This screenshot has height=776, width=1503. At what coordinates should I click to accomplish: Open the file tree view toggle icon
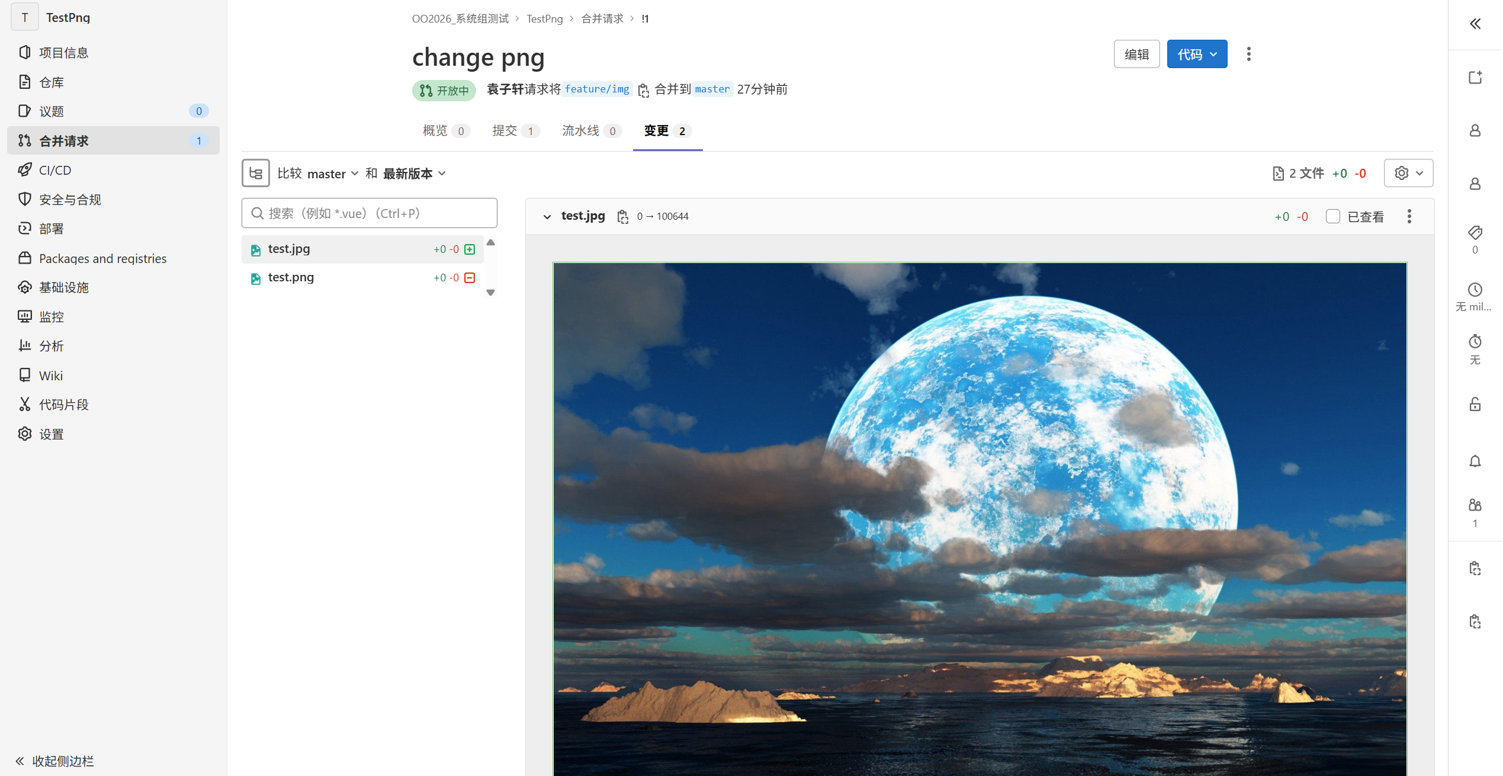click(255, 172)
